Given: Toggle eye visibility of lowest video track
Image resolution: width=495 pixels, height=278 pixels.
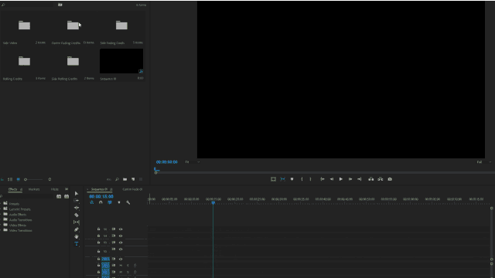Looking at the screenshot, I should [x=121, y=259].
